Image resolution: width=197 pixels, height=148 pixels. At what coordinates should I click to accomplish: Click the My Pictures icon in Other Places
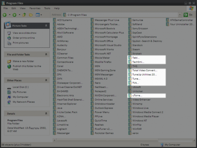point(9,92)
